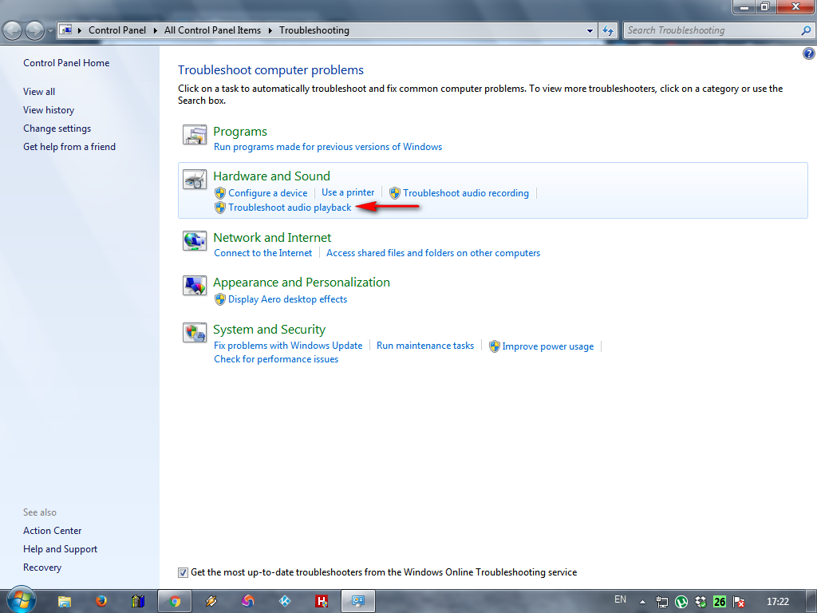The image size is (817, 613).
Task: Click the active Control Panel taskbar button
Action: 358,602
